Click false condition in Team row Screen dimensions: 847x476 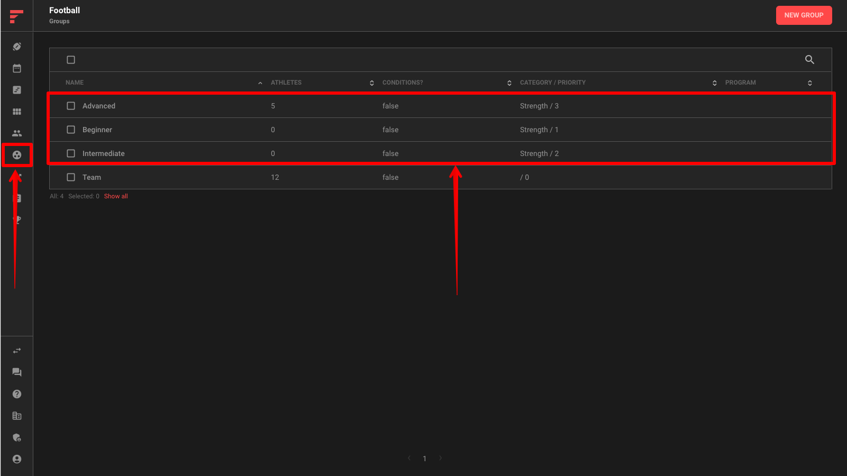390,177
